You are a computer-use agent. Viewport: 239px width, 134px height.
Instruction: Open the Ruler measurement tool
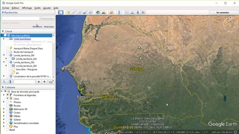119,12
